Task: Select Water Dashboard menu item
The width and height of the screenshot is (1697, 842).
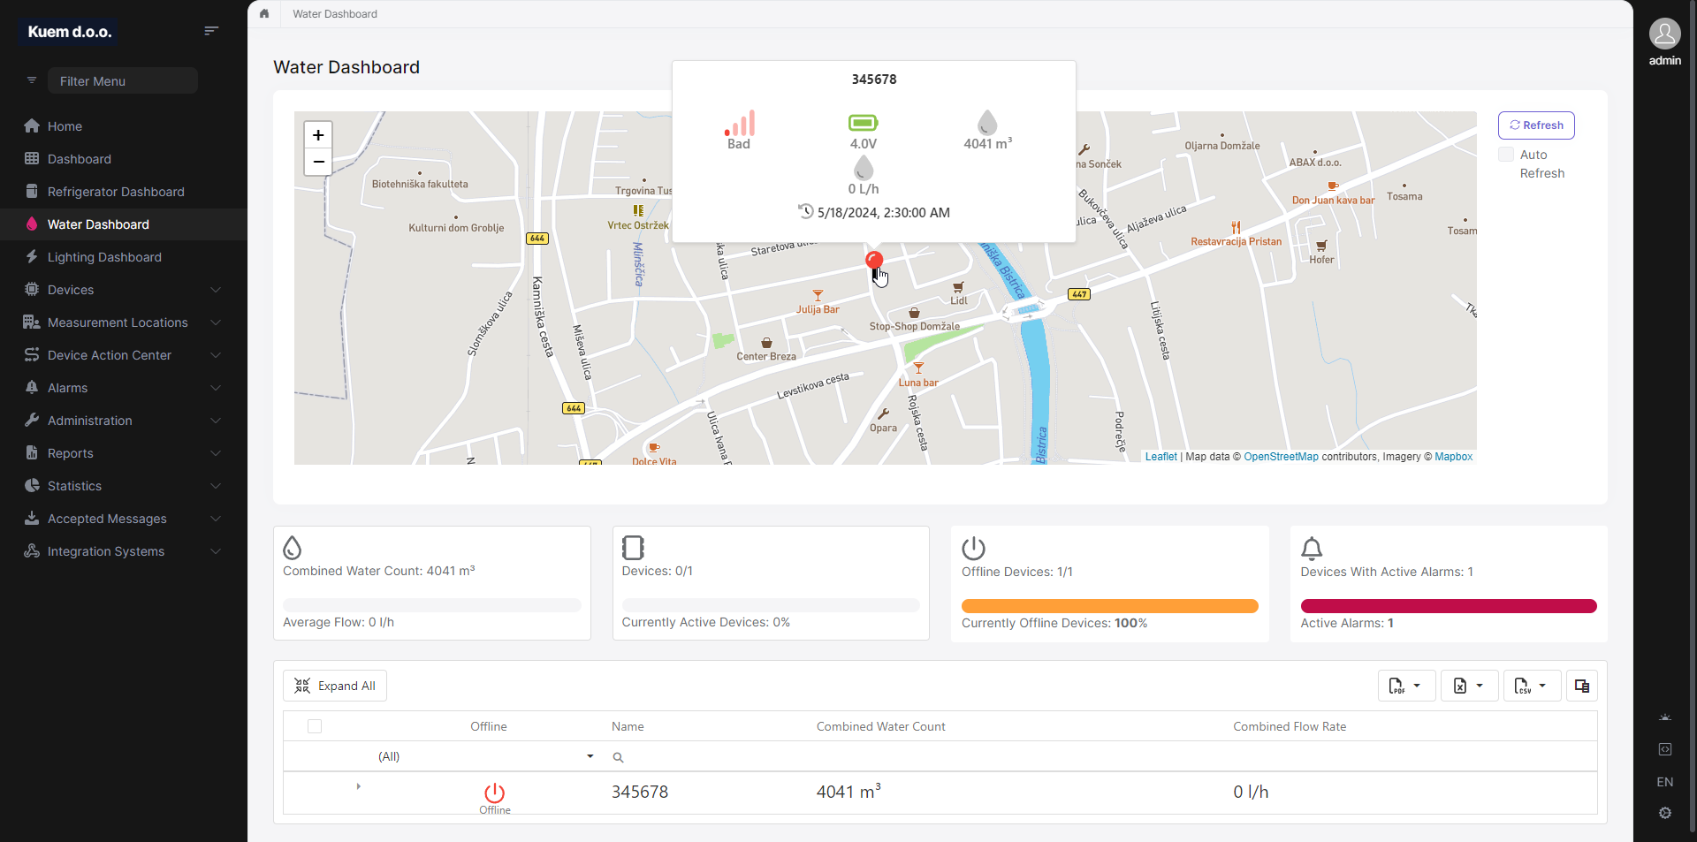Action: pyautogui.click(x=123, y=224)
